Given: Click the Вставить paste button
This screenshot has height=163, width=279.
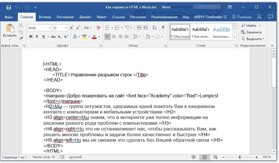Looking at the screenshot, I should pyautogui.click(x=10, y=32).
